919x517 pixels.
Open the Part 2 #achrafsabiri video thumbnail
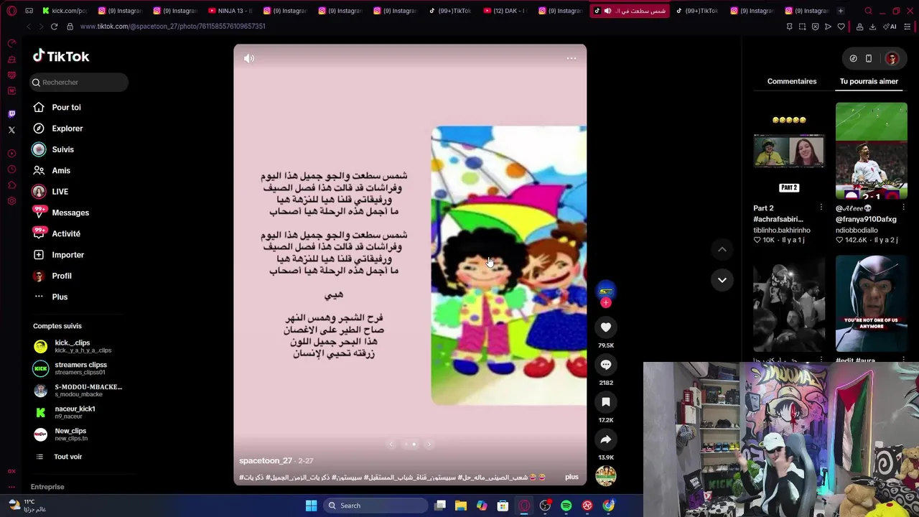(789, 151)
